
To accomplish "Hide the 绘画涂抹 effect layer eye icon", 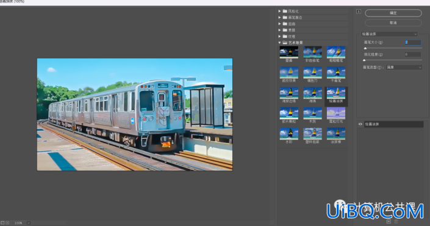I will (360, 124).
